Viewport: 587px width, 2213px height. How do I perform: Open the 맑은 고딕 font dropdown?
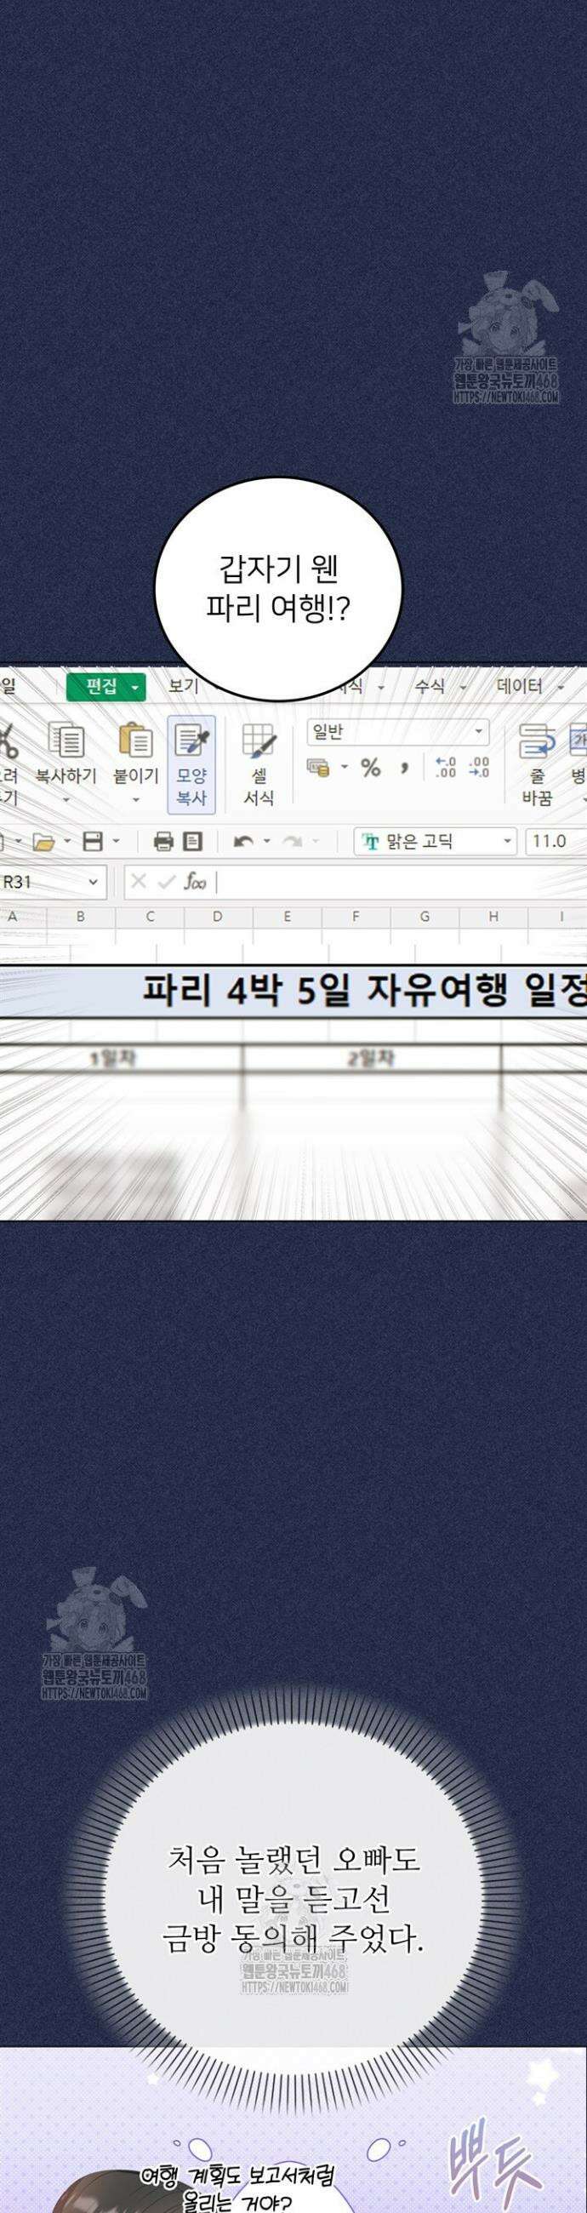435,841
